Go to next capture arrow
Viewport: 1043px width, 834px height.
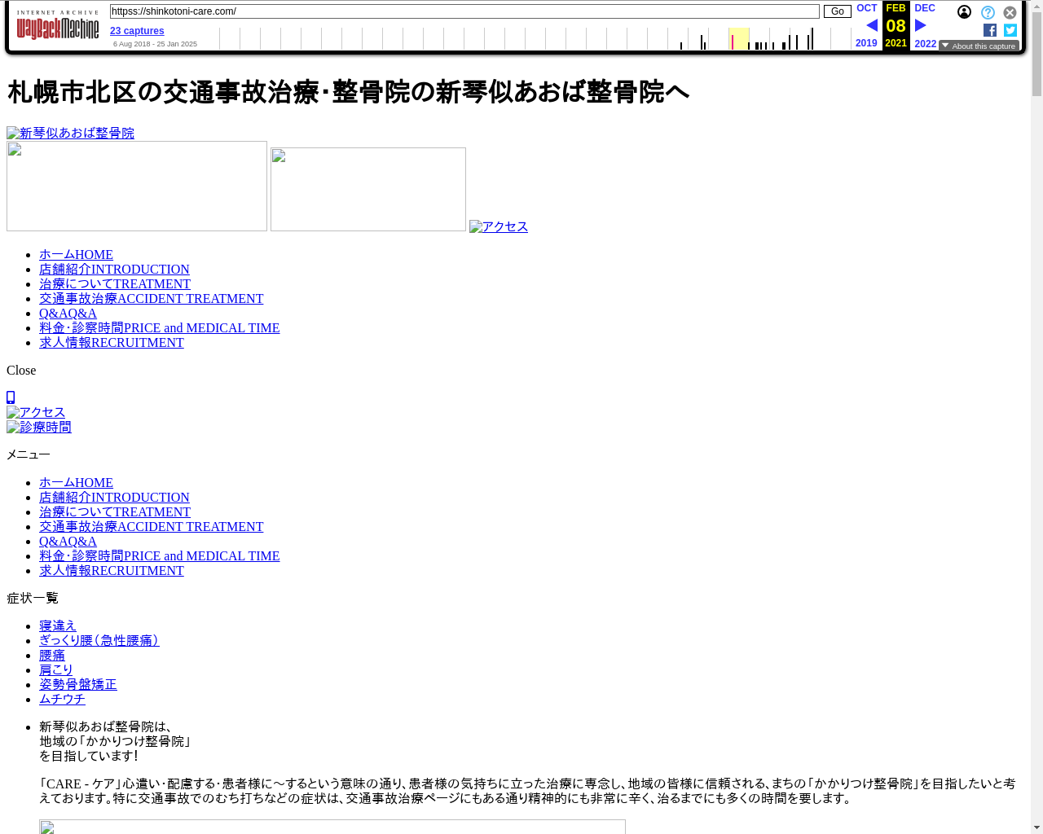tap(921, 25)
